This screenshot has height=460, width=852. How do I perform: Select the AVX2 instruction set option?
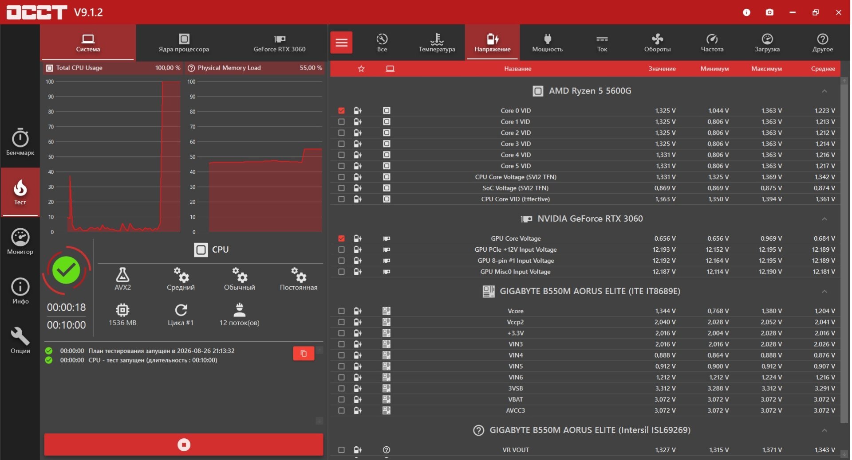(x=122, y=279)
